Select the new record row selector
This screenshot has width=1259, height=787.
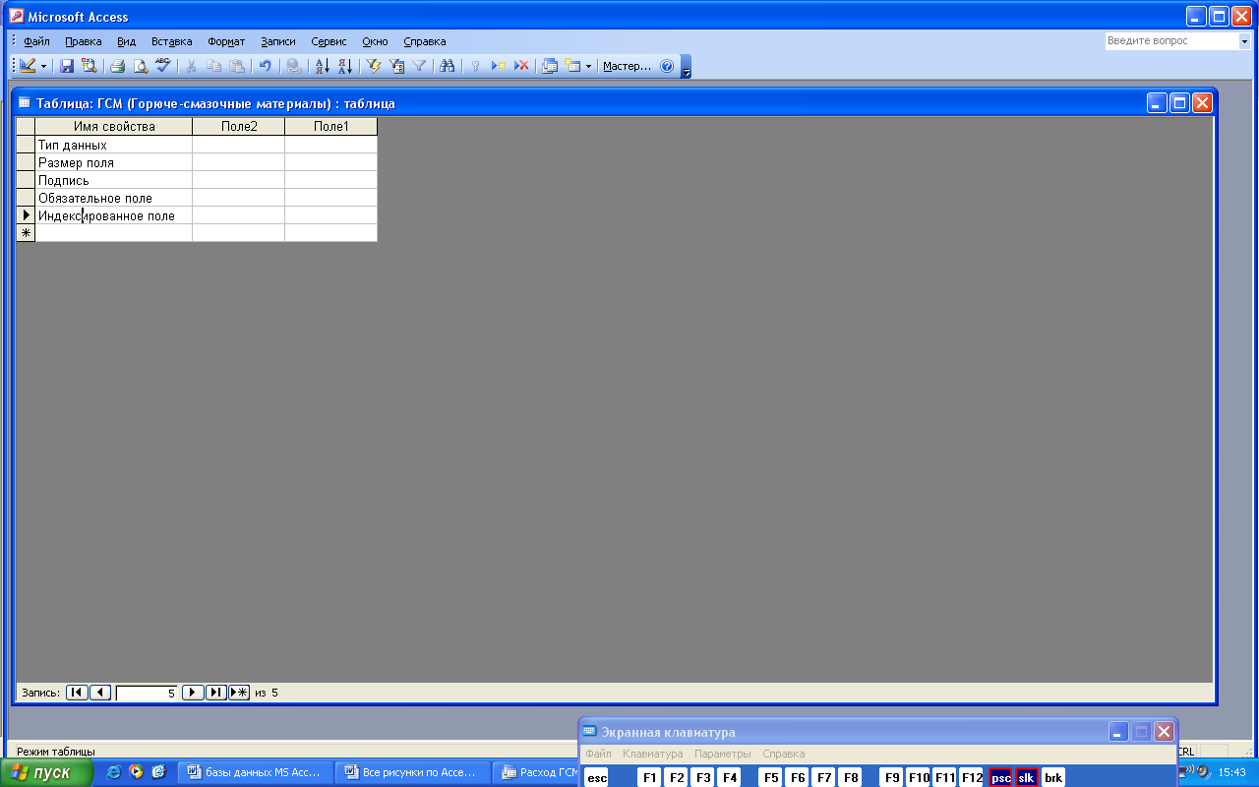click(26, 233)
